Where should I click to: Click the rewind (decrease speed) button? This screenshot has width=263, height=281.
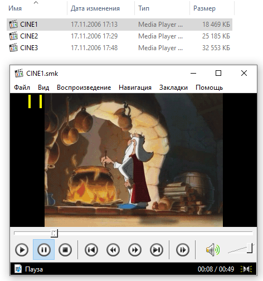(x=113, y=250)
